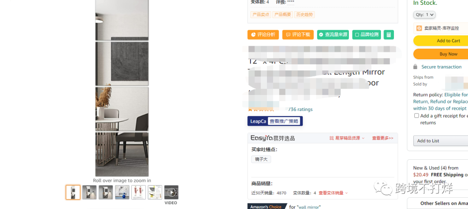Image resolution: width=468 pixels, height=209 pixels.
Task: Select the blue ball product thumbnail
Action: point(122,192)
